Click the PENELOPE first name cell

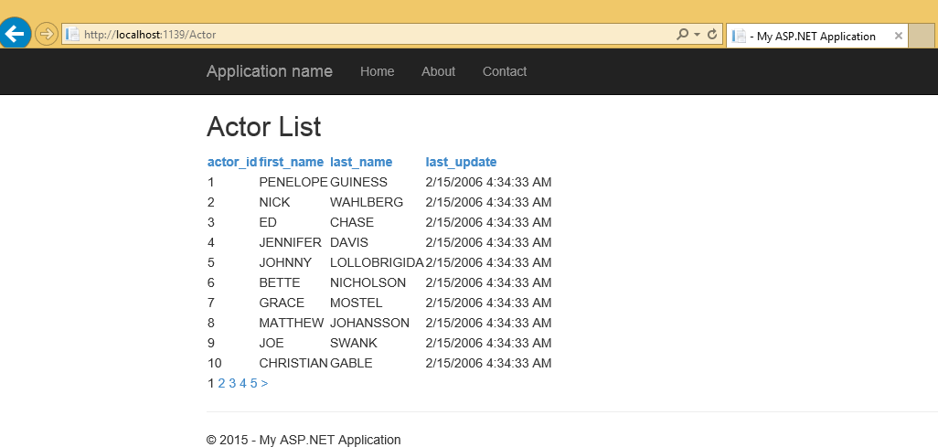tap(293, 182)
